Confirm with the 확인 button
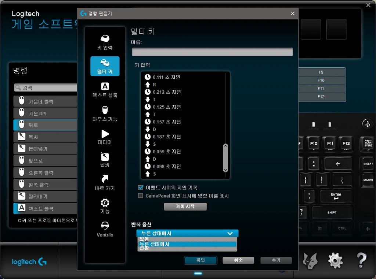 [x=200, y=260]
